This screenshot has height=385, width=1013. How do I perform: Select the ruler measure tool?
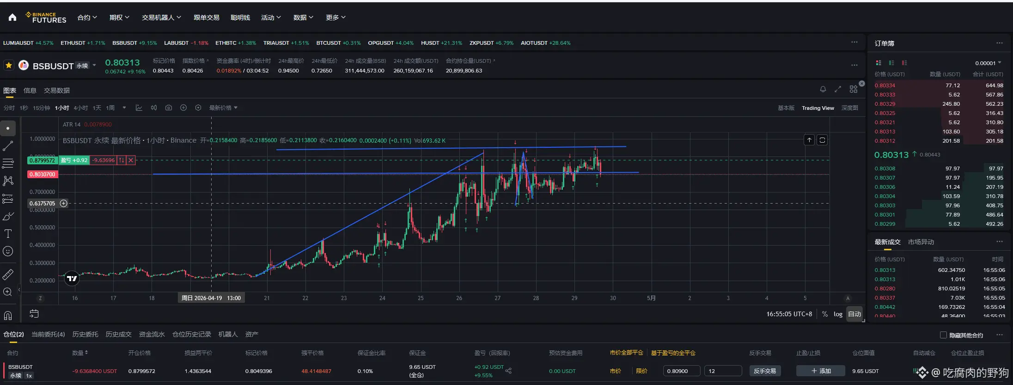[x=8, y=275]
